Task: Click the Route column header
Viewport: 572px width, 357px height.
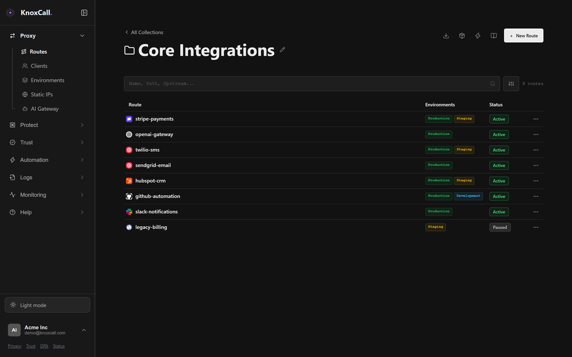Action: (x=135, y=105)
